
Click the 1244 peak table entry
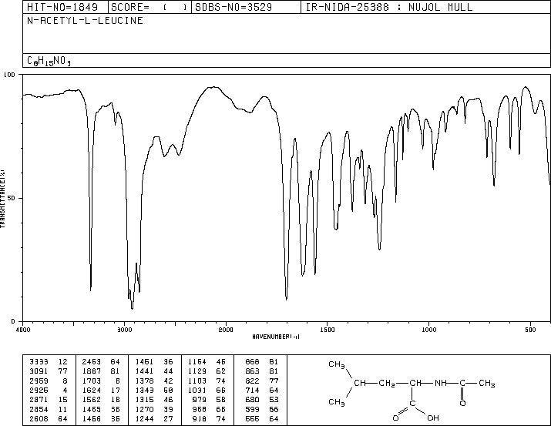(144, 419)
